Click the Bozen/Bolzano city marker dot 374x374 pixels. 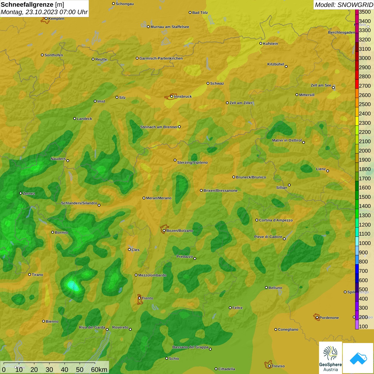pos(164,231)
